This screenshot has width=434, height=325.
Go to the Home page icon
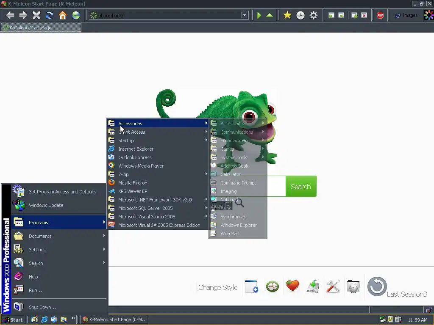click(63, 15)
